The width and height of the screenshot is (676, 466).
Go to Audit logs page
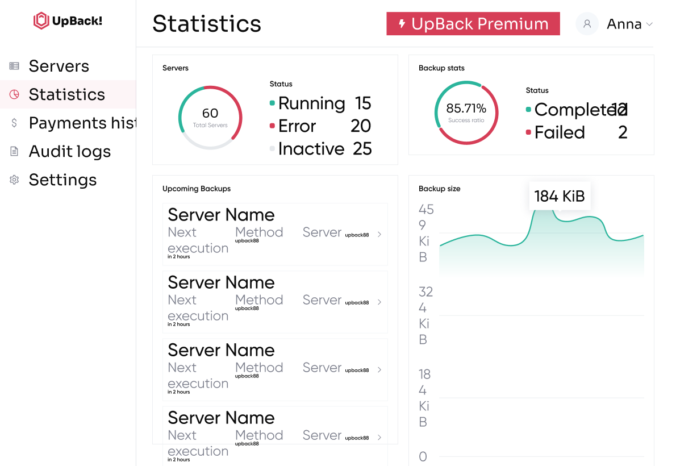(x=69, y=151)
